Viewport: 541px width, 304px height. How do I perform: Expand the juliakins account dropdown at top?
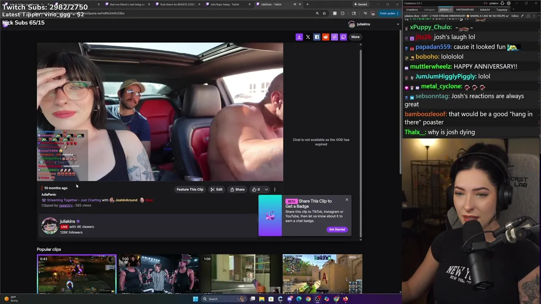[x=398, y=24]
